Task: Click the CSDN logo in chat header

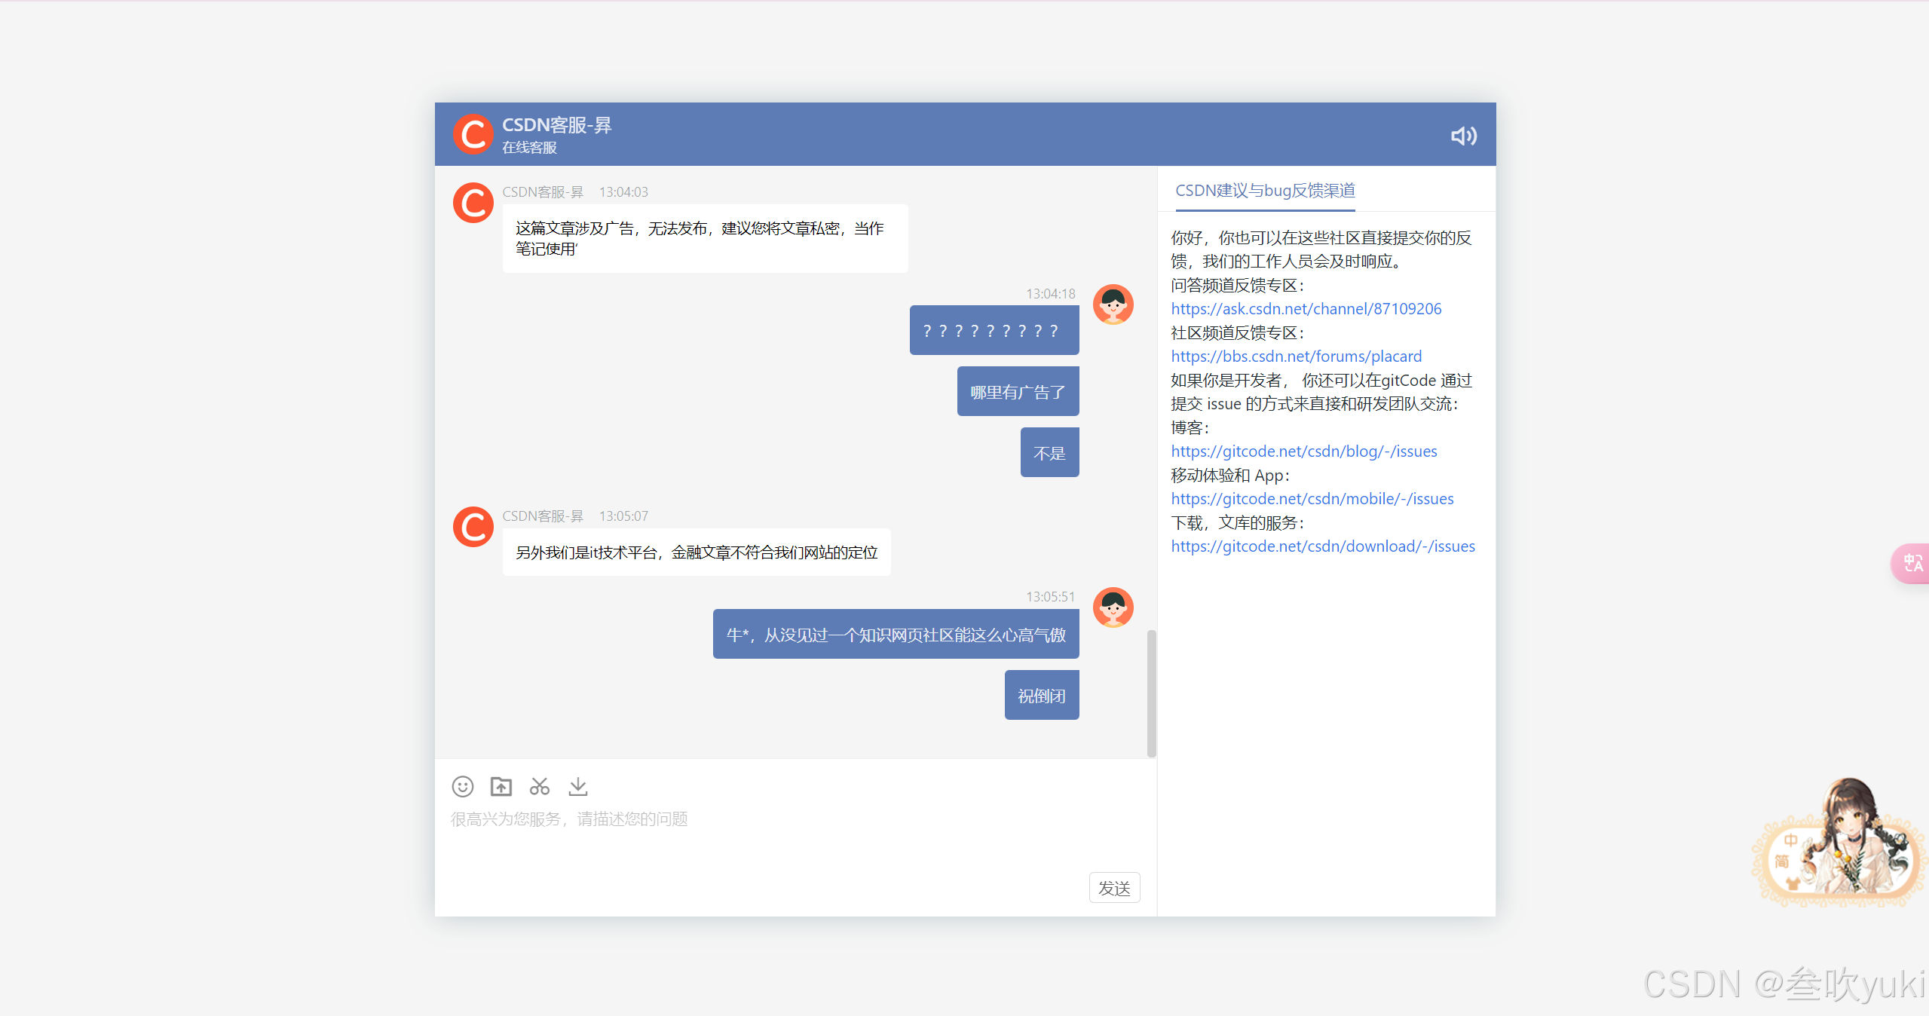Action: [x=473, y=134]
